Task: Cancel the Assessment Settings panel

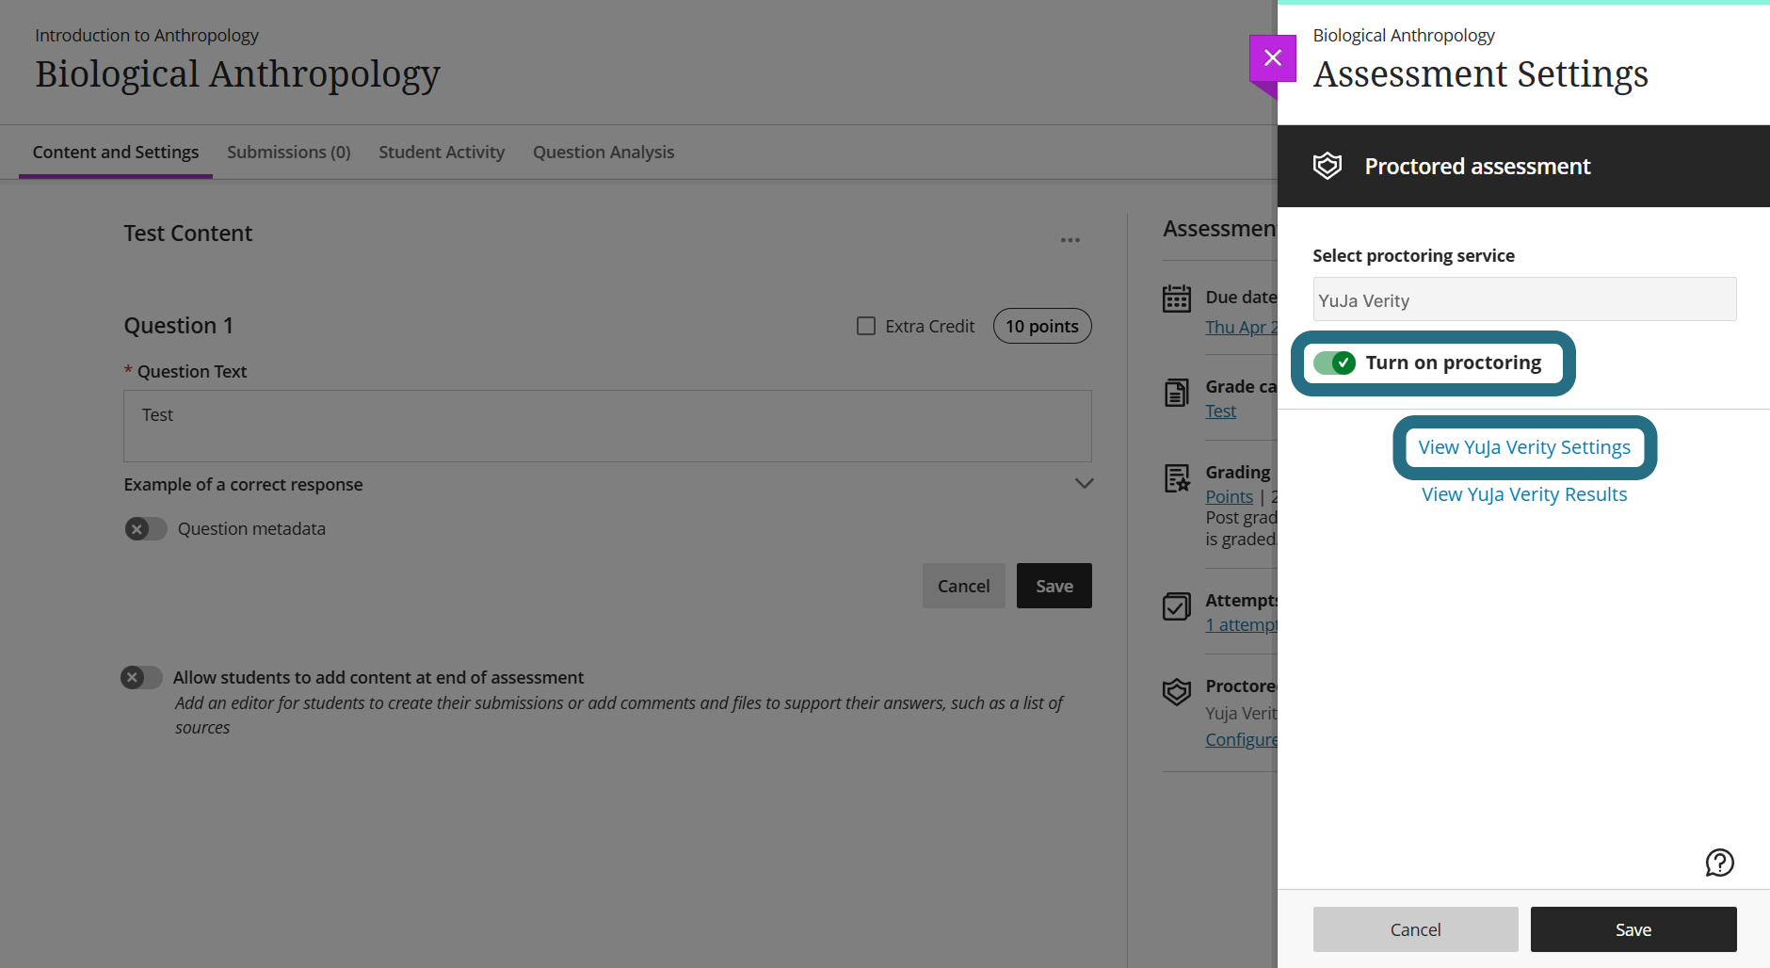Action: 1415,929
